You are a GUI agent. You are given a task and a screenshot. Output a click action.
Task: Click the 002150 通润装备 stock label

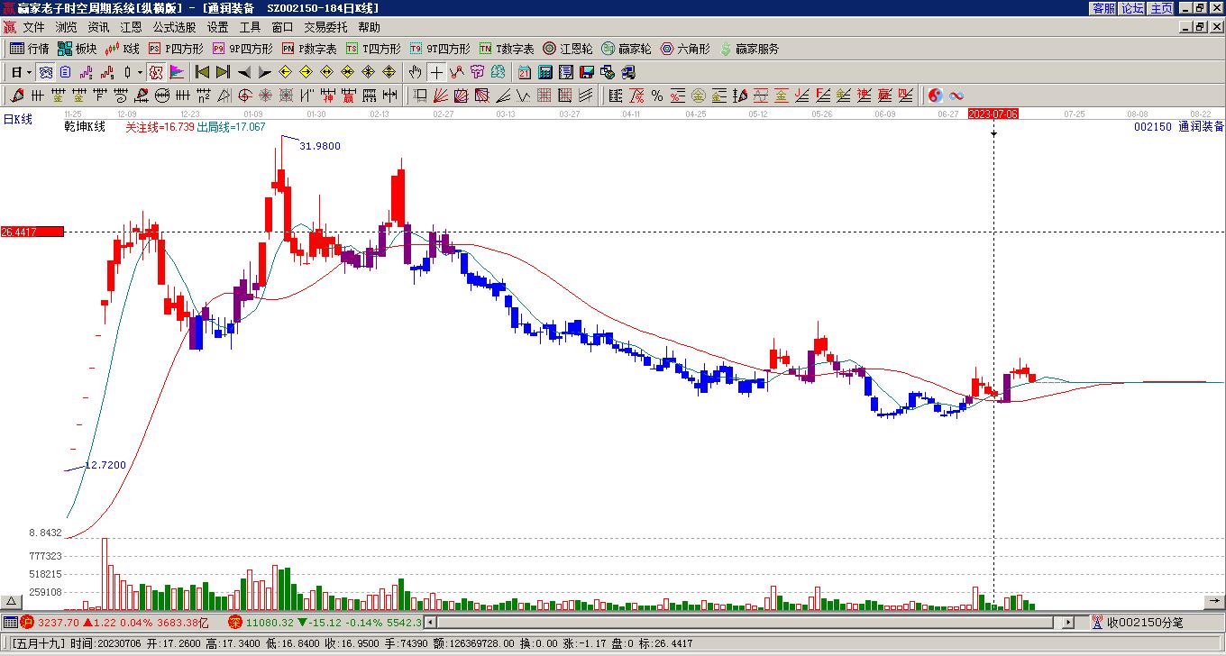click(x=1179, y=127)
